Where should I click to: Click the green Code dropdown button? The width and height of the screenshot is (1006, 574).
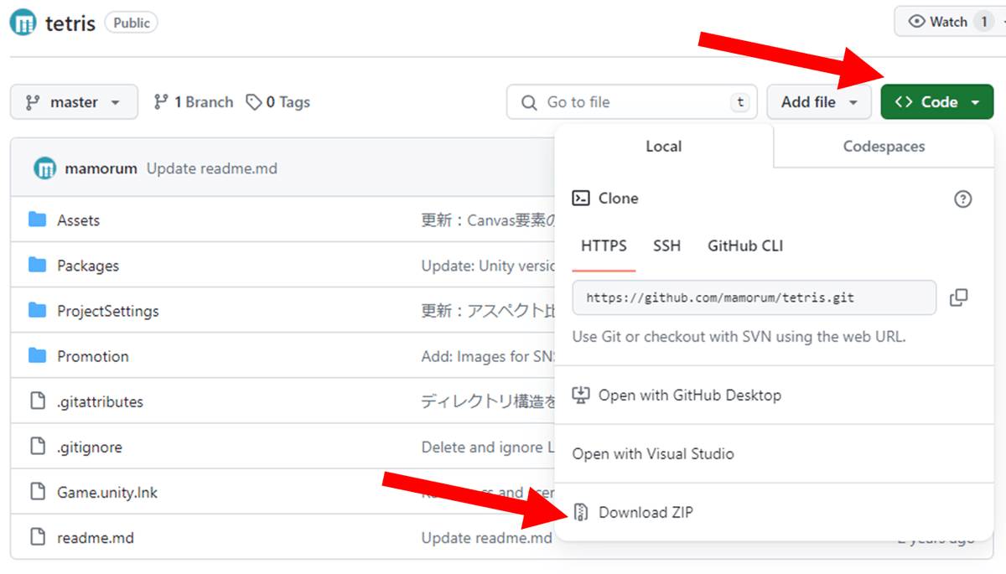coord(937,102)
